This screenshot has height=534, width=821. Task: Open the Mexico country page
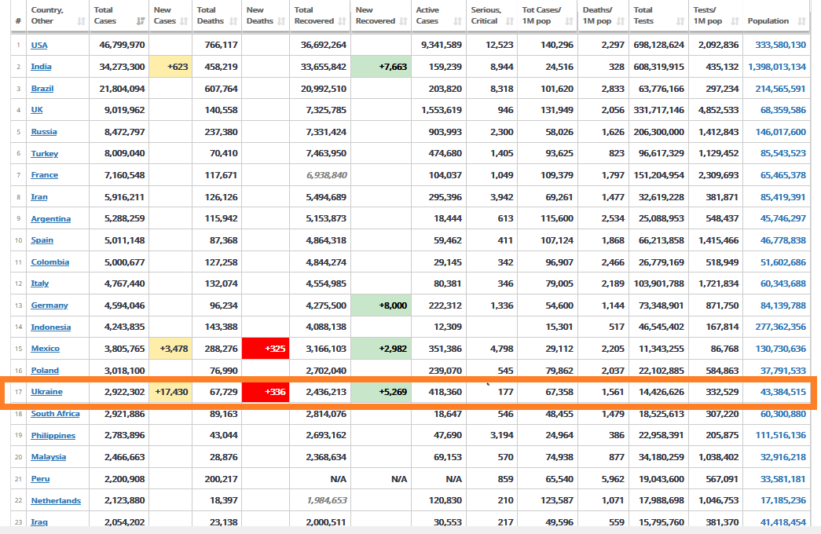pyautogui.click(x=45, y=349)
